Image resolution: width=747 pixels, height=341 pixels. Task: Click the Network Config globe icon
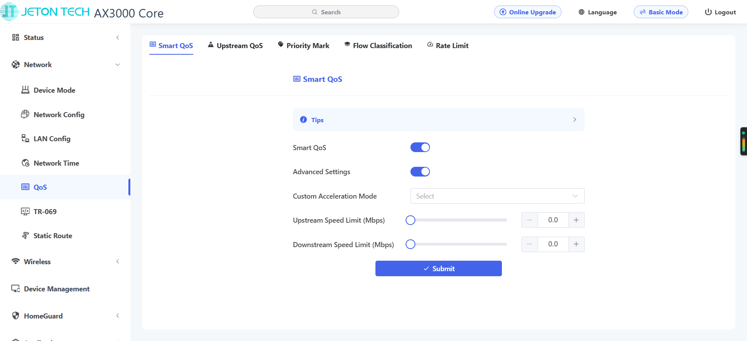pyautogui.click(x=25, y=114)
